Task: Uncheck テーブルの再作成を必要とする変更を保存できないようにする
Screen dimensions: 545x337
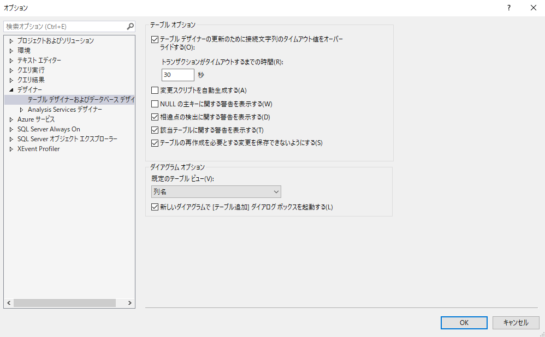Action: tap(155, 143)
